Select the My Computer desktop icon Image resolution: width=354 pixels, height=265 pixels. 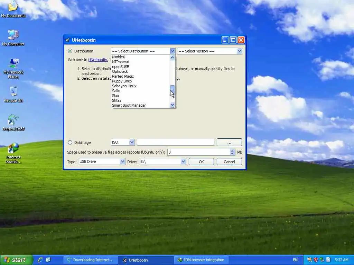pos(13,38)
